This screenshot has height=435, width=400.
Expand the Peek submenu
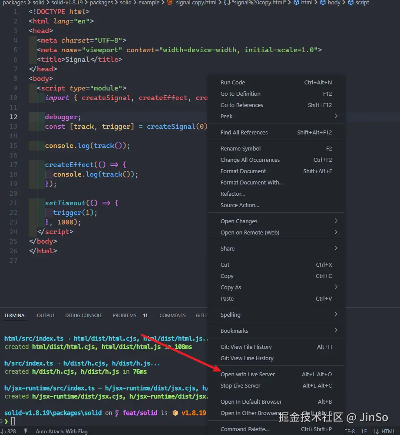(x=276, y=116)
